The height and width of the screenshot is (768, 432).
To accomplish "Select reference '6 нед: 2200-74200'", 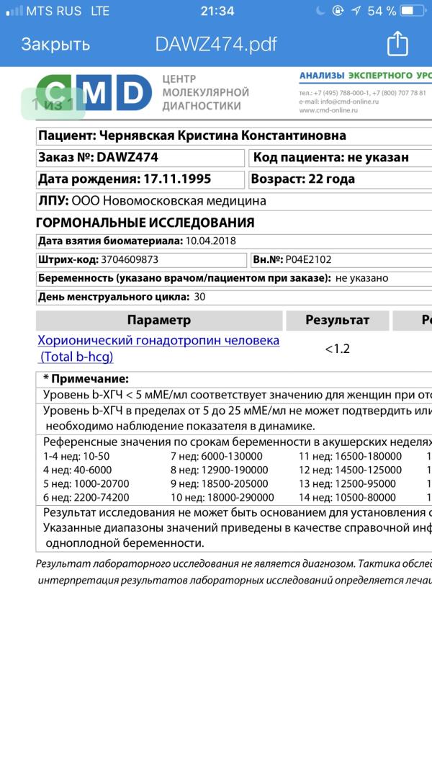I will [x=86, y=498].
